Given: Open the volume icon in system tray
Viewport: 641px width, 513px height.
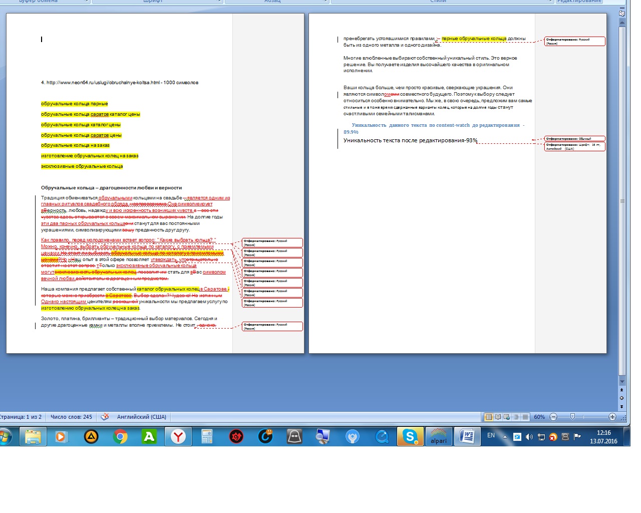Looking at the screenshot, I should (529, 437).
